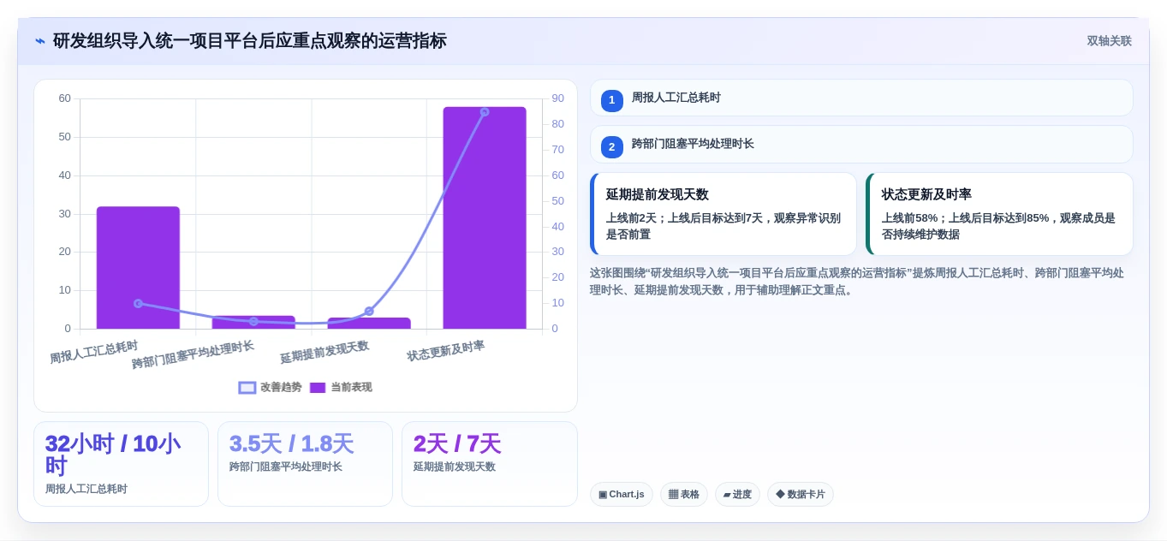This screenshot has height=541, width=1167.
Task: Click the Chart.js tag
Action: tap(622, 494)
